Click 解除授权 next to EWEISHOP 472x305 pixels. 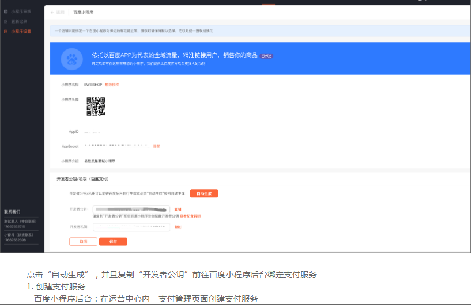tap(112, 85)
